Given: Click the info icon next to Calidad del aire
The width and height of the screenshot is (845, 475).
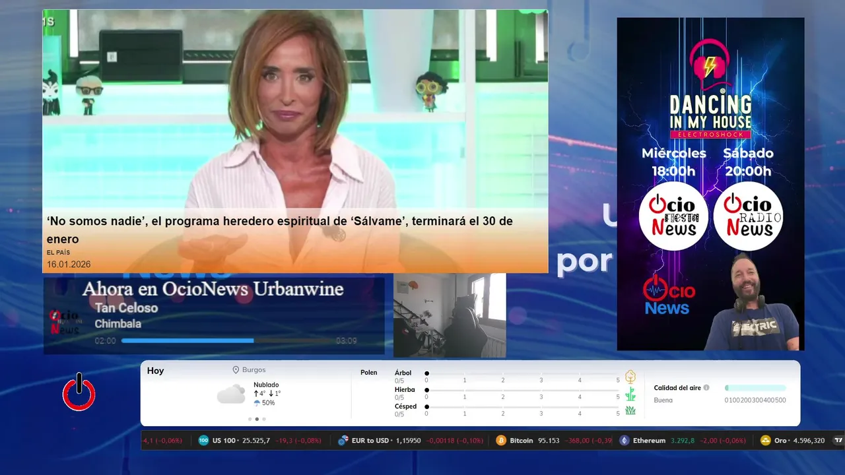Looking at the screenshot, I should click(x=706, y=388).
